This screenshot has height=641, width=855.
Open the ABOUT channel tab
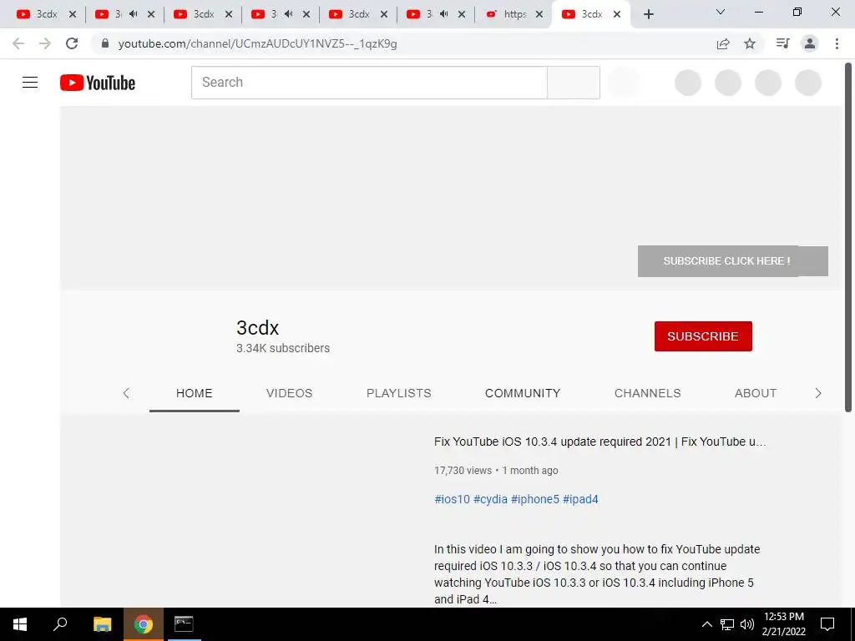pos(755,393)
